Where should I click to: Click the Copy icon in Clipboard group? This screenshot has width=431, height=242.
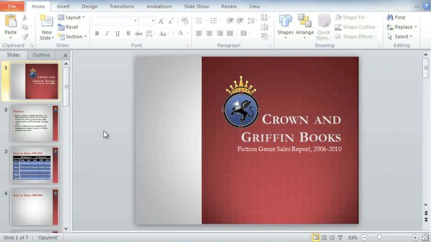(x=24, y=27)
